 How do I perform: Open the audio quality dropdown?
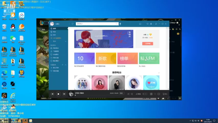(x=122, y=93)
